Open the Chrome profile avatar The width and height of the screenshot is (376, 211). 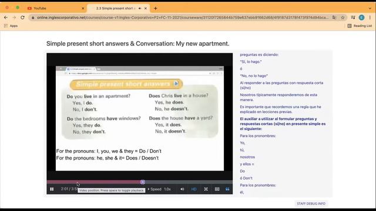pos(362,17)
